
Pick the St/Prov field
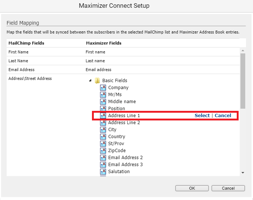tap(116, 144)
